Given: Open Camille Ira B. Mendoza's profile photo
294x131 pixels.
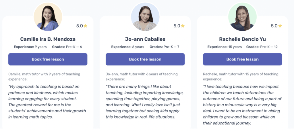Looking at the screenshot, I should [48, 17].
